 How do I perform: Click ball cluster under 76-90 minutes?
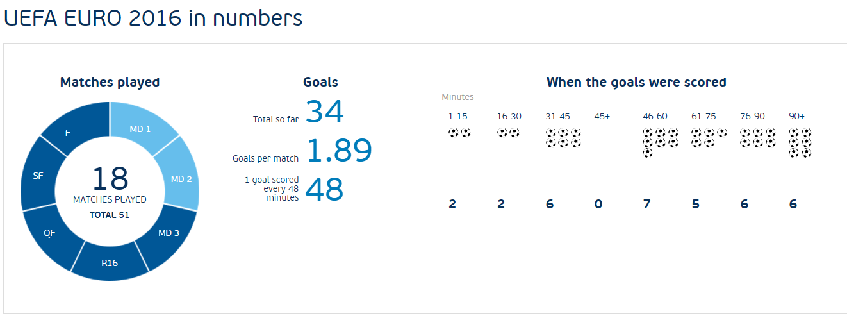[757, 137]
